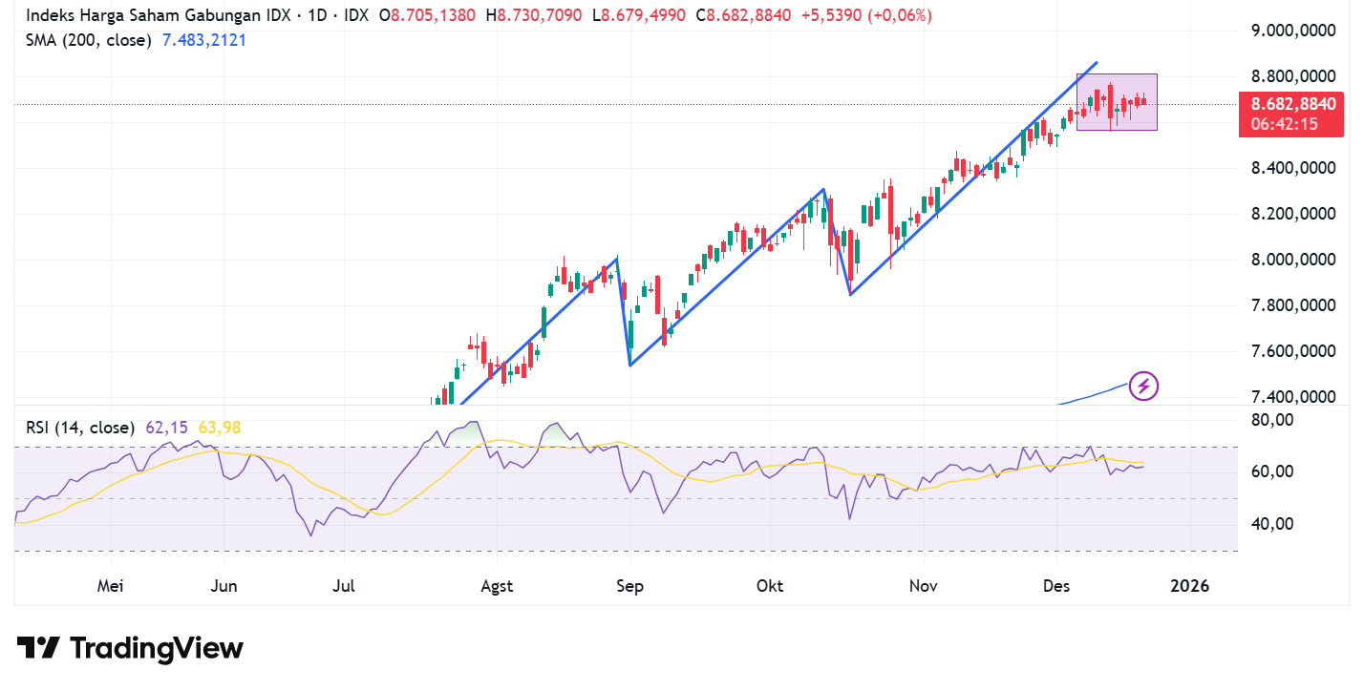Click the purple lightning bolt chart icon
The height and width of the screenshot is (691, 1364).
1142,387
